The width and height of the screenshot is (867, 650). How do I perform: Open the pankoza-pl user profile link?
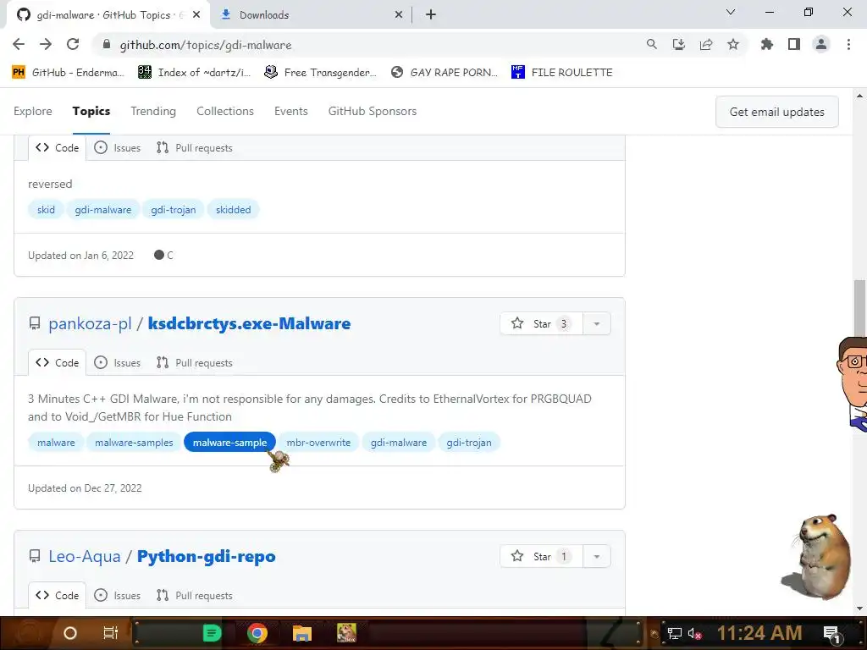pos(90,323)
